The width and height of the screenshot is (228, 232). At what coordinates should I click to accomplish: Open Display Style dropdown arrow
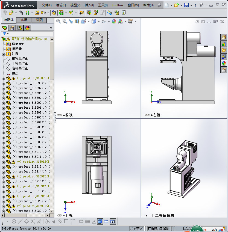(x=99, y=22)
